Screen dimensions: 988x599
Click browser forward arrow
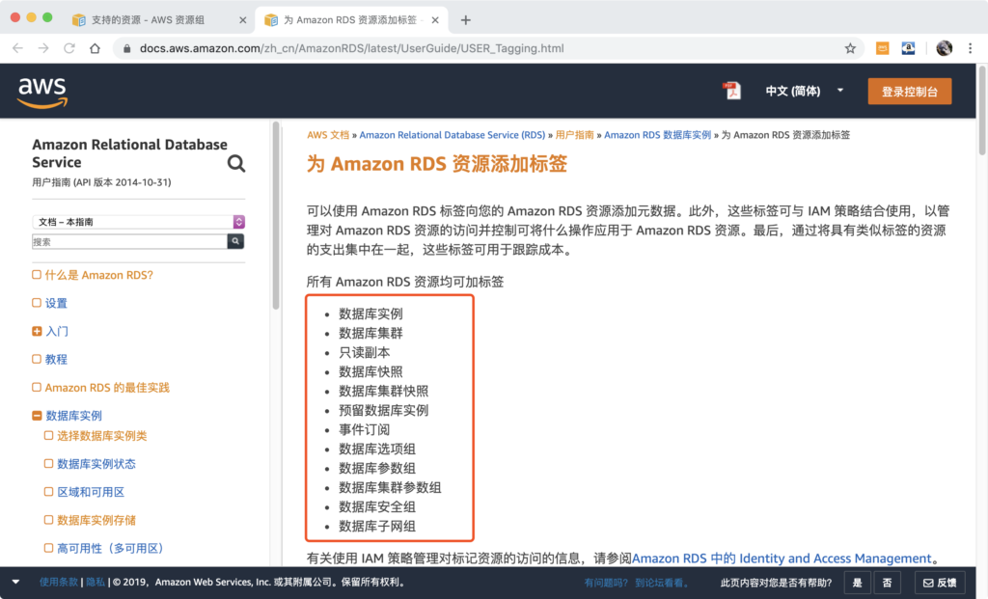[43, 48]
